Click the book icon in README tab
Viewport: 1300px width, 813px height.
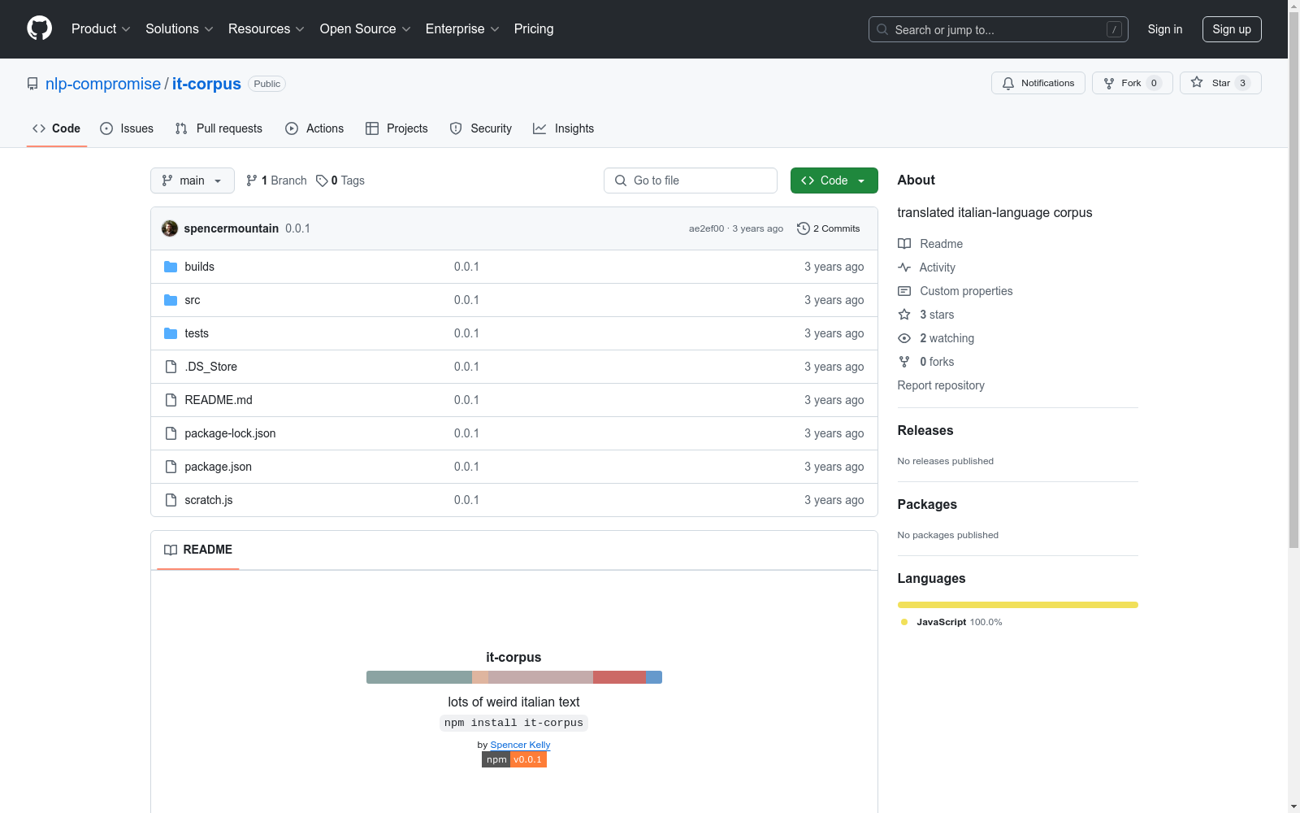point(171,550)
